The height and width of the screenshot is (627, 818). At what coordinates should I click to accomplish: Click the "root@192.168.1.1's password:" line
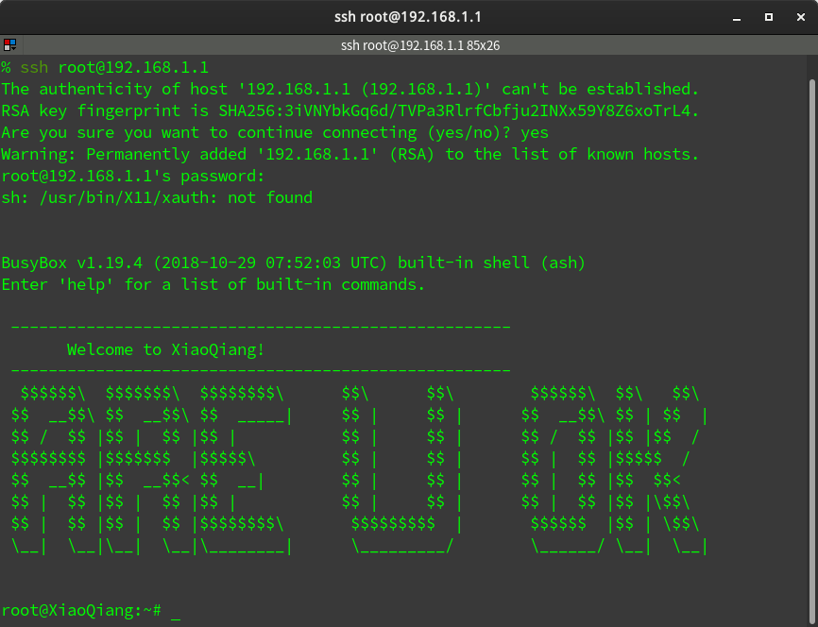[133, 177]
